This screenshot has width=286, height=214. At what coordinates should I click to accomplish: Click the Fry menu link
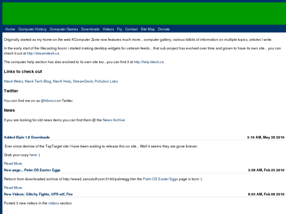[120, 29]
